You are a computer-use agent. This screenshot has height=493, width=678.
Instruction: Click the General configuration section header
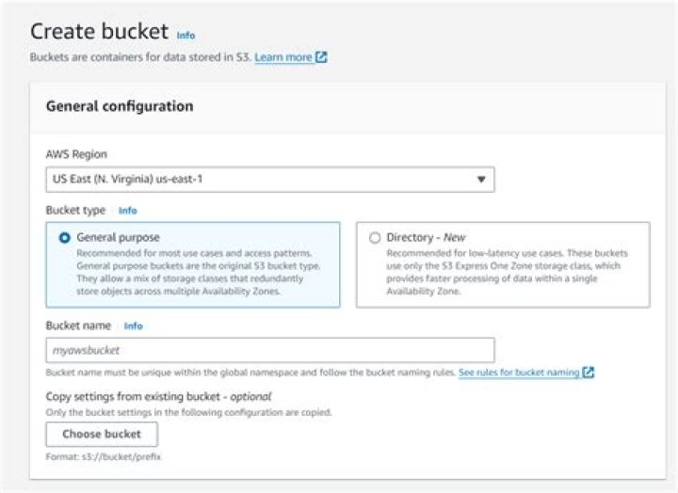pyautogui.click(x=120, y=106)
